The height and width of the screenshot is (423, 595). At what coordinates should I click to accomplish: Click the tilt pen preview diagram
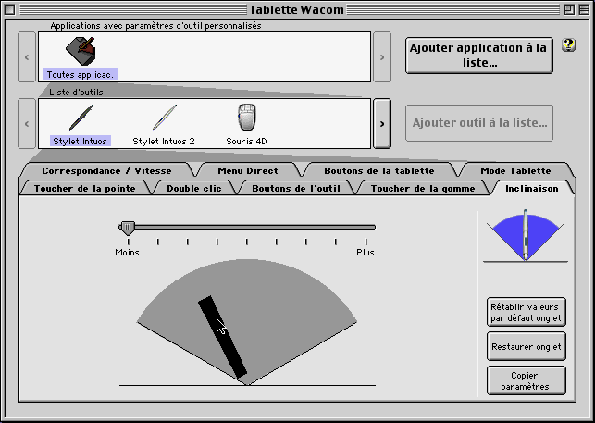point(526,235)
